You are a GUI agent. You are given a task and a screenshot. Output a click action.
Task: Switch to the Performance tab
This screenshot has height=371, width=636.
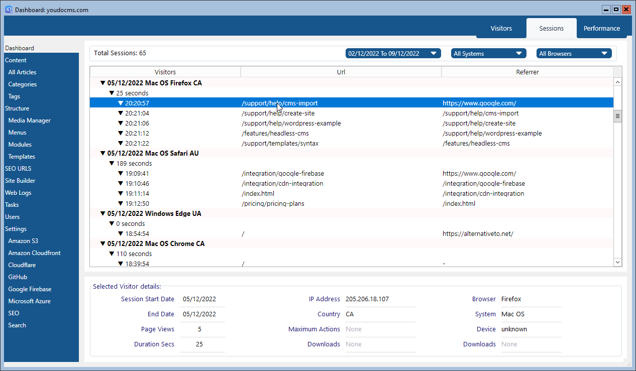601,28
